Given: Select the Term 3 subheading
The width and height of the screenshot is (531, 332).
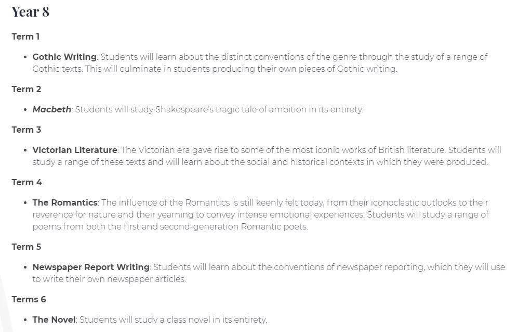Looking at the screenshot, I should 26,130.
